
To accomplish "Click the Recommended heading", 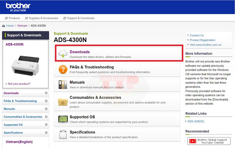I will [197, 131].
